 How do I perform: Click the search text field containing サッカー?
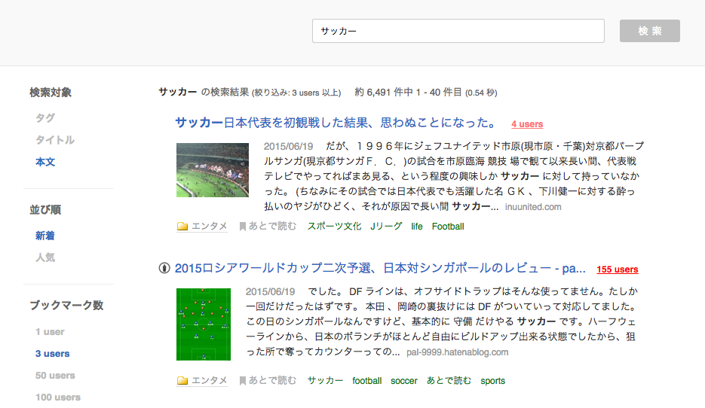coord(458,31)
